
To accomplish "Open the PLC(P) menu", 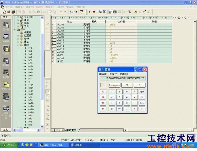I will [40, 7].
